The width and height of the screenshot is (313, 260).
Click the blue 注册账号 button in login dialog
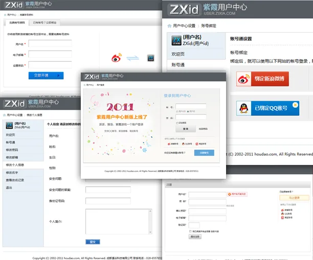coord(204,152)
